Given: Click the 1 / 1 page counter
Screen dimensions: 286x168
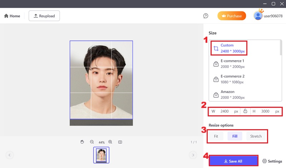Looking at the screenshot, I should click(194, 142).
